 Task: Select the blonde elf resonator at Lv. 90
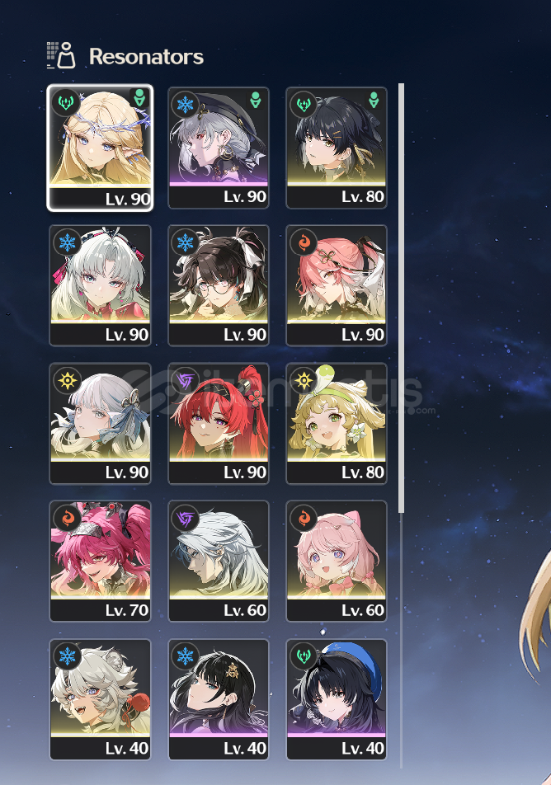pos(100,148)
